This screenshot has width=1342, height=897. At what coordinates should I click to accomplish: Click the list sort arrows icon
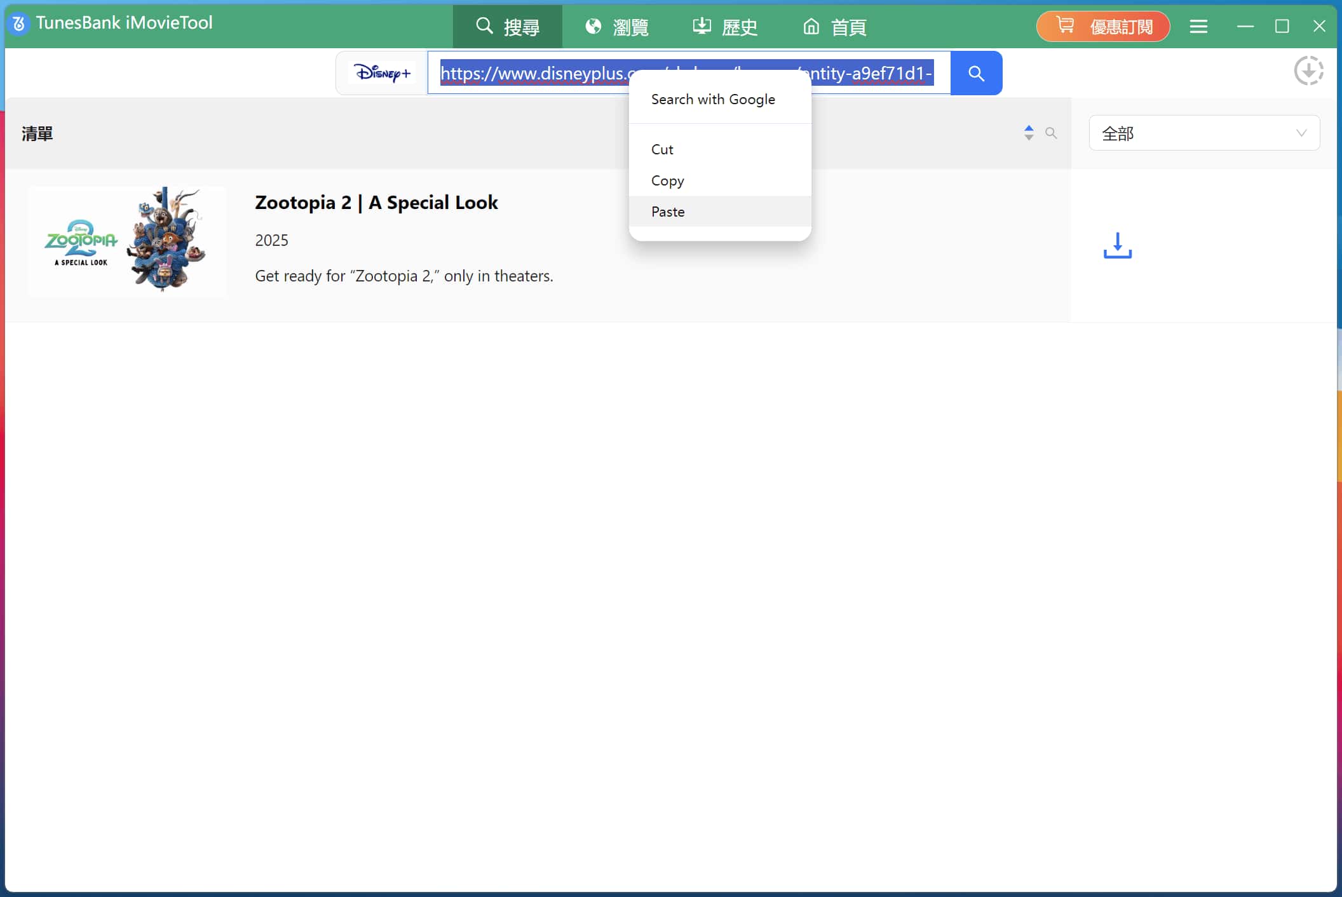[x=1029, y=133]
